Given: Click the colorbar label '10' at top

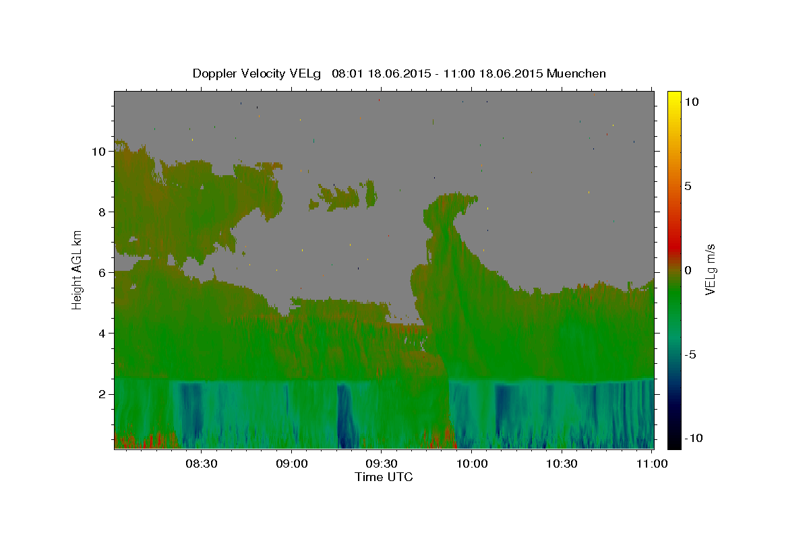Looking at the screenshot, I should point(691,102).
